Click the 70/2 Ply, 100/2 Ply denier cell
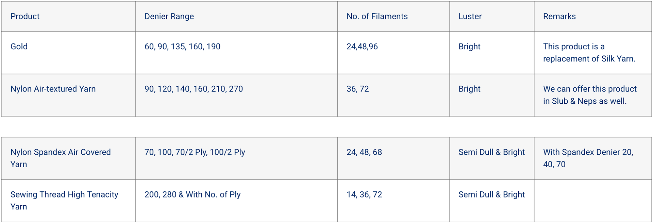The height and width of the screenshot is (224, 653). click(195, 152)
